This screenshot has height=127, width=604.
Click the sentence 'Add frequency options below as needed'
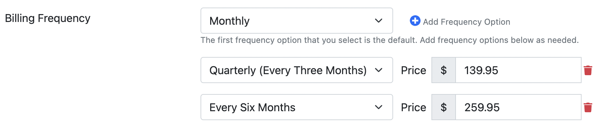tap(499, 40)
